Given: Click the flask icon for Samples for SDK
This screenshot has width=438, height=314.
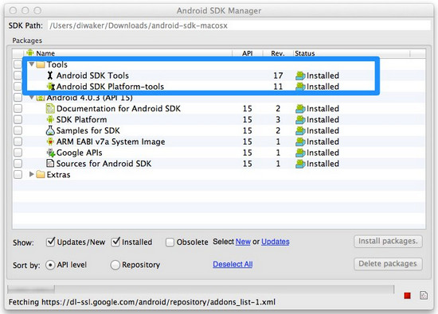Looking at the screenshot, I should (x=50, y=130).
